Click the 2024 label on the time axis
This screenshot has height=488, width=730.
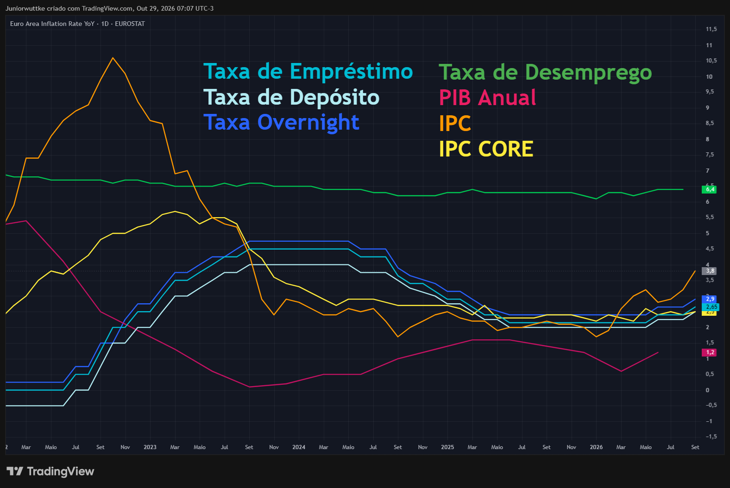(299, 447)
